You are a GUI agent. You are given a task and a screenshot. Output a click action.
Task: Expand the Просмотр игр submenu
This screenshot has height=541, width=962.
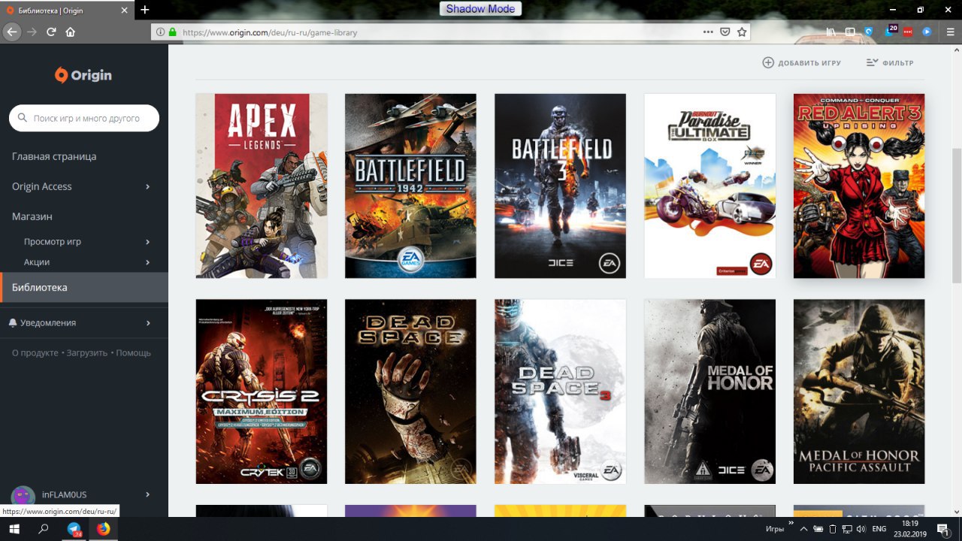click(x=147, y=242)
